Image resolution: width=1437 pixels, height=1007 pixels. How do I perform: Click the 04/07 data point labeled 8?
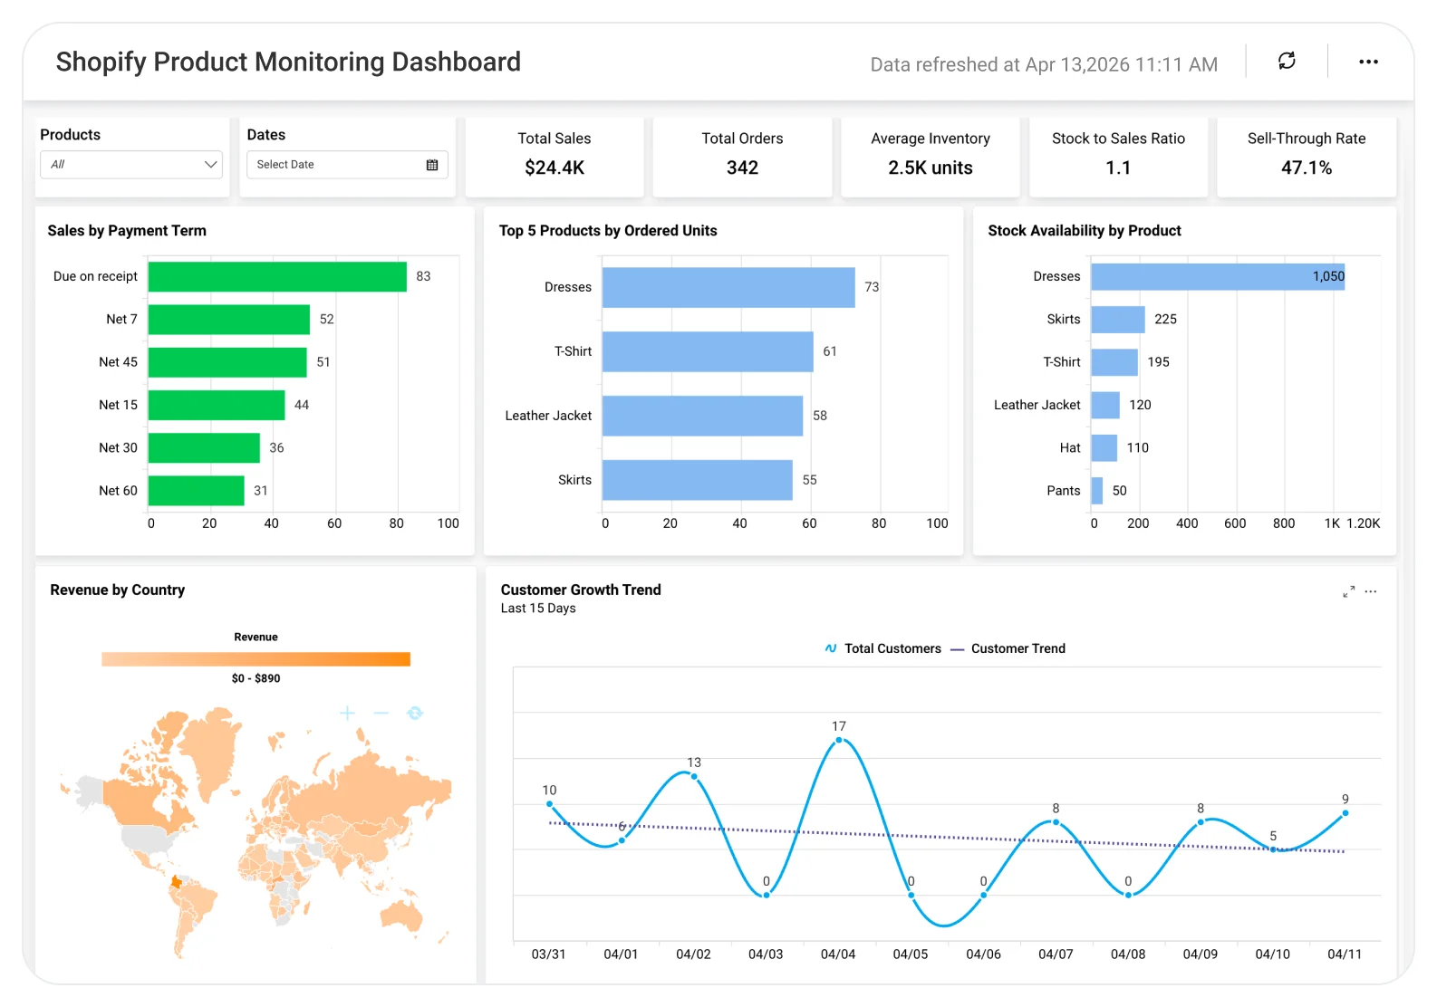[x=1056, y=822]
